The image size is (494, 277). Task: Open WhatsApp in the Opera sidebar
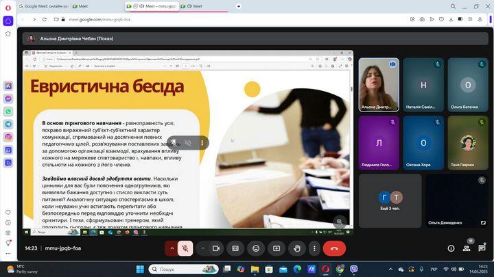pos(8,111)
